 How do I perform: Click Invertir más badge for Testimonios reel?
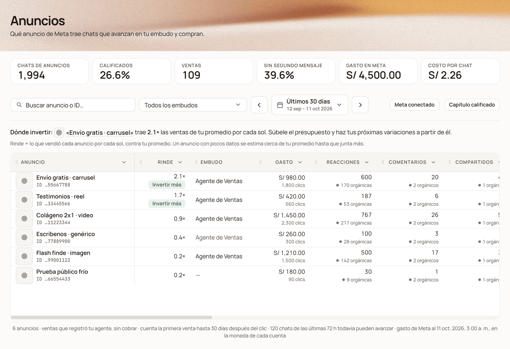[x=167, y=204]
